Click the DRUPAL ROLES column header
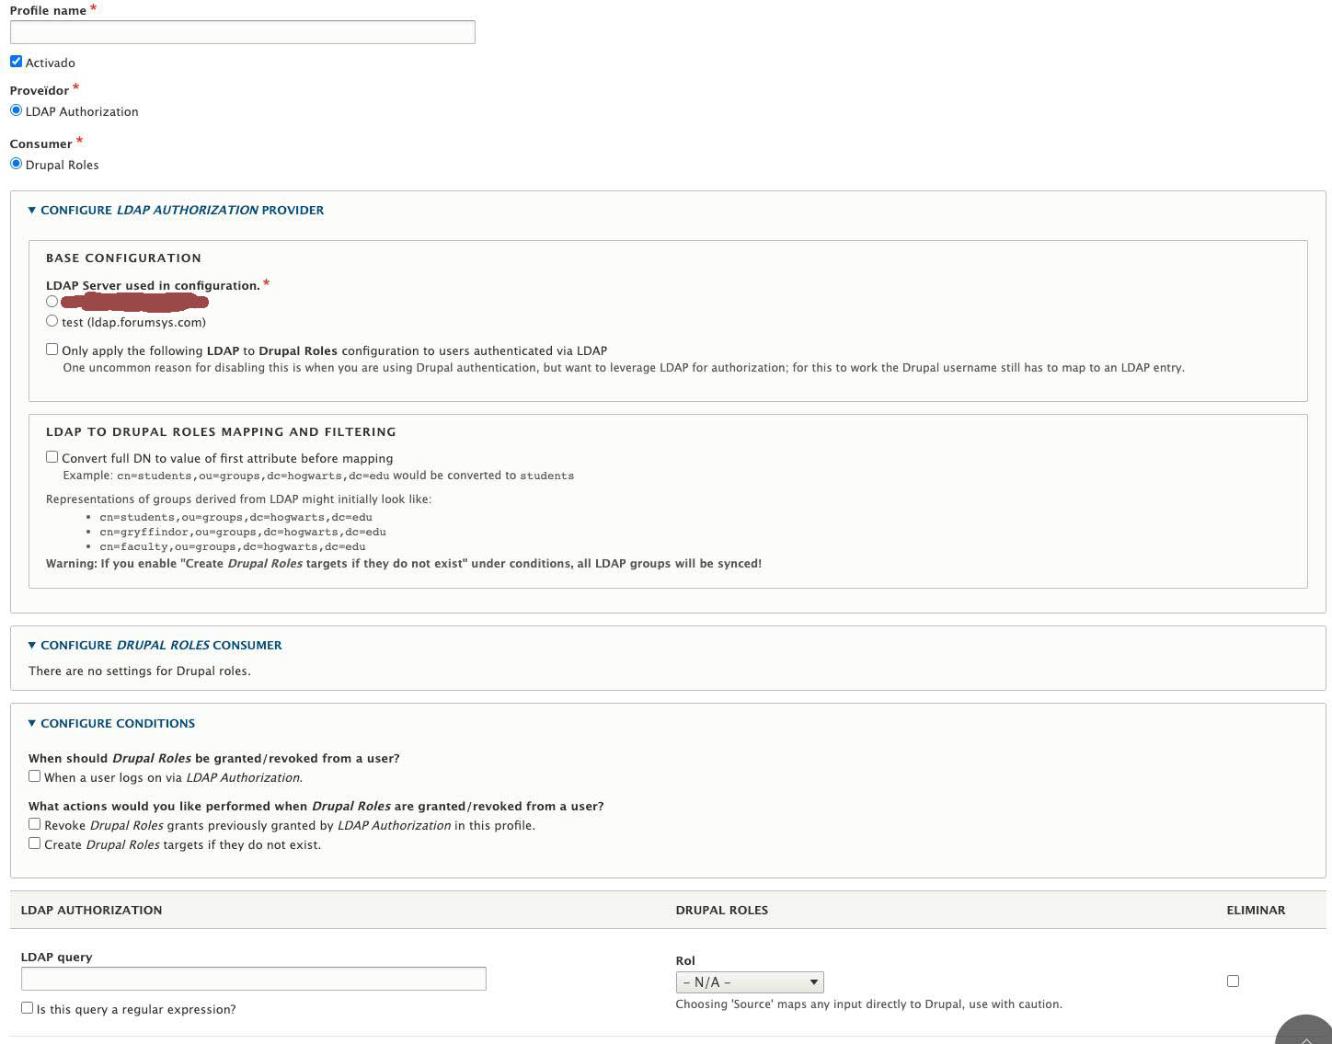 [722, 910]
